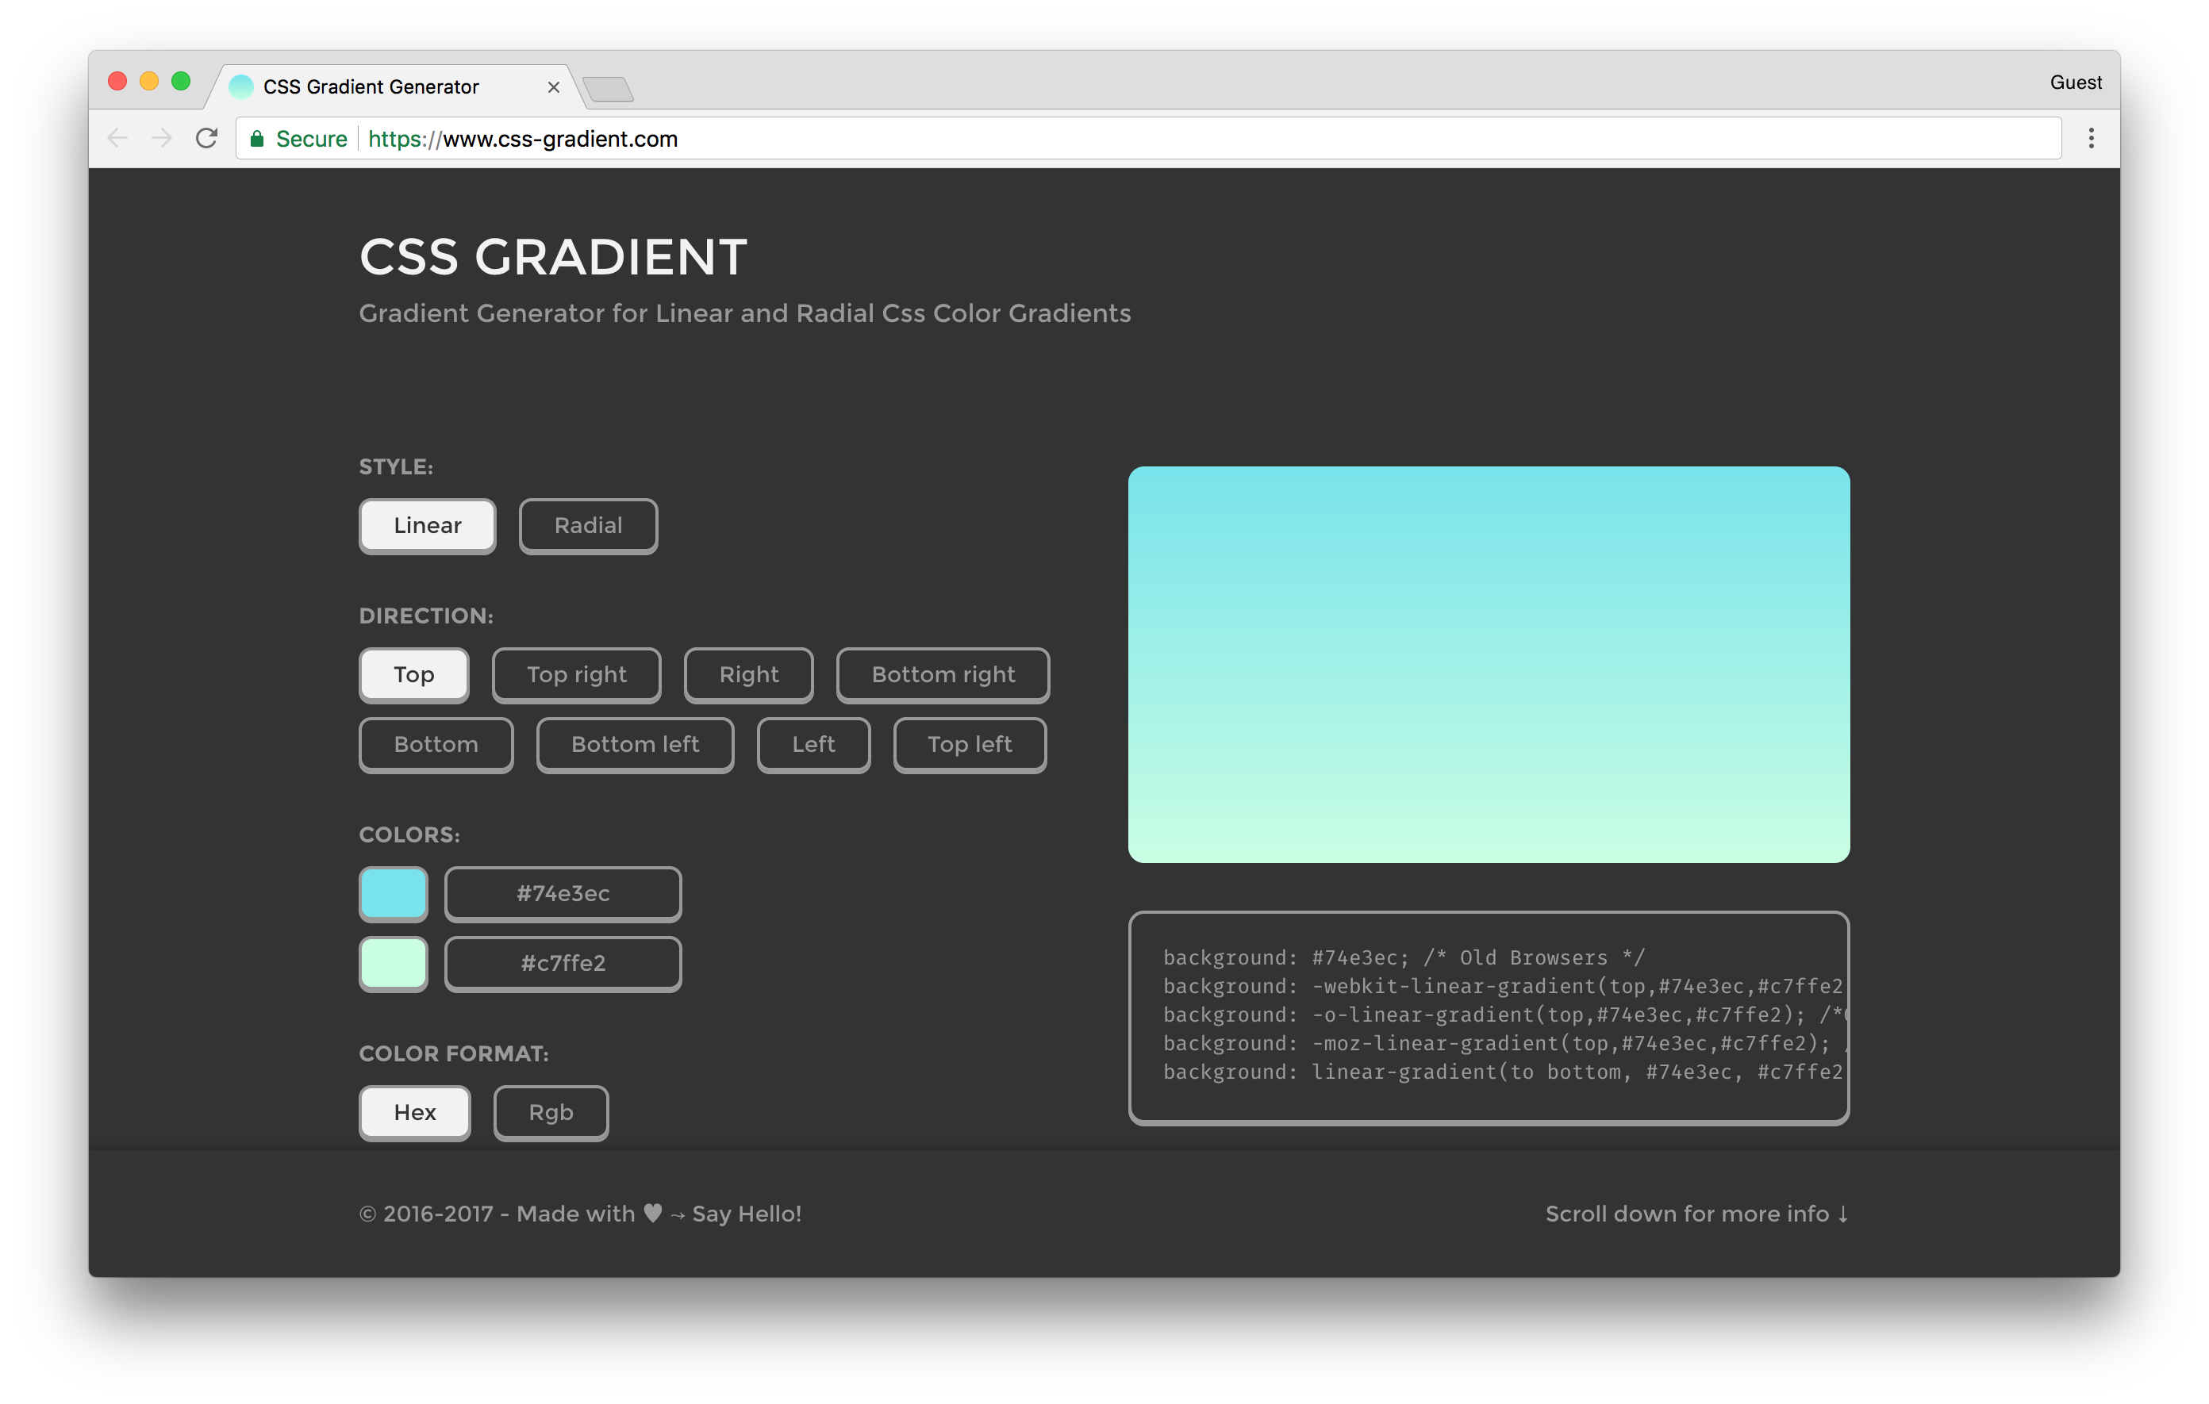This screenshot has width=2209, height=1404.
Task: Select Bottom left gradient direction
Action: point(632,744)
